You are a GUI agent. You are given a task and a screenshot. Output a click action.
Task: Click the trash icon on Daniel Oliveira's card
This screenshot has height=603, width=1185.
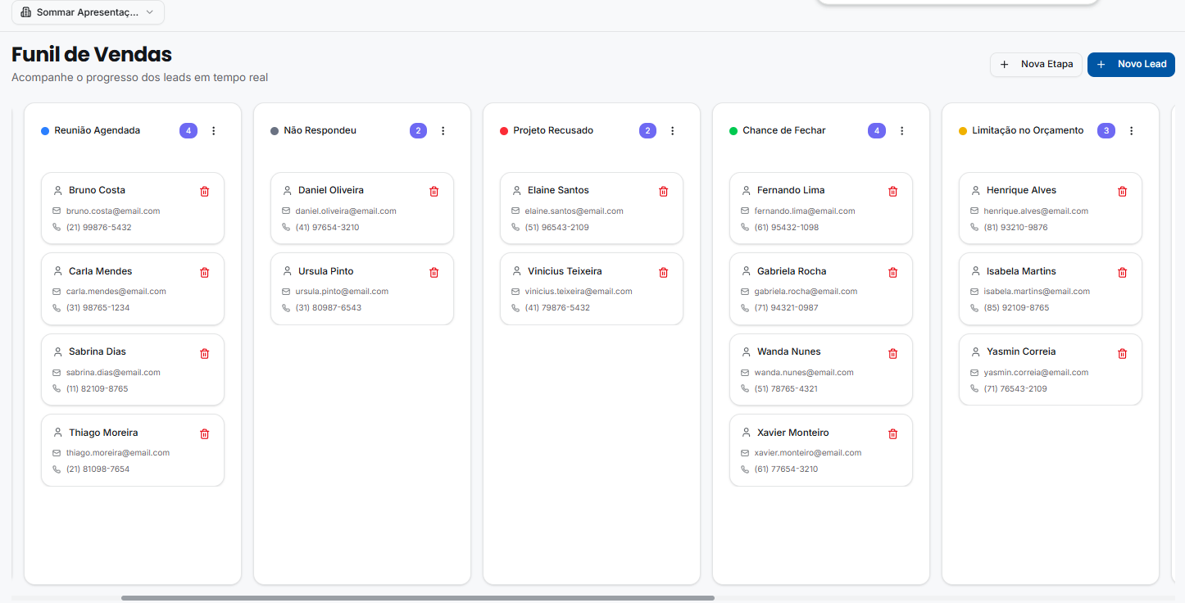point(434,191)
